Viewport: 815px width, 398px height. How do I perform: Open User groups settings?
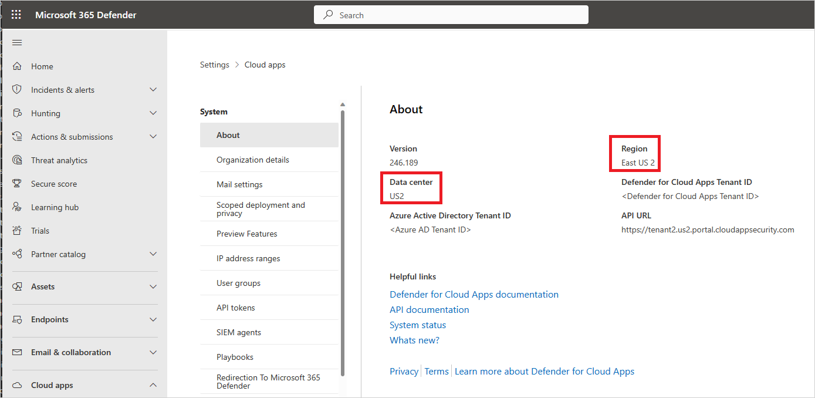[x=269, y=283]
